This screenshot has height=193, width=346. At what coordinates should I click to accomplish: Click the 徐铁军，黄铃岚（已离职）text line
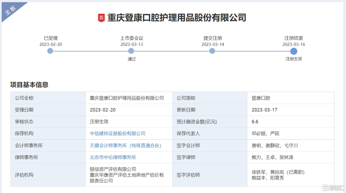click(278, 172)
